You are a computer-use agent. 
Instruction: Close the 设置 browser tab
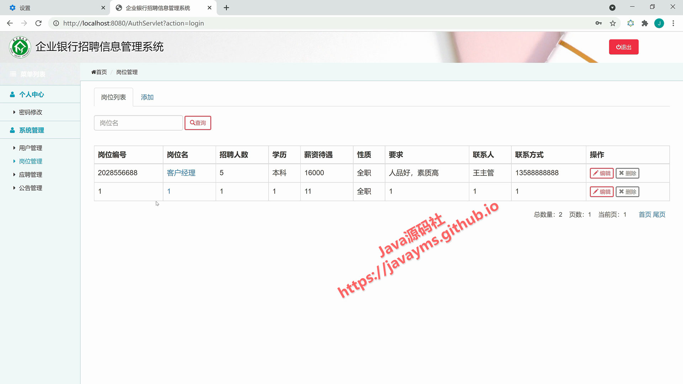[x=103, y=7]
